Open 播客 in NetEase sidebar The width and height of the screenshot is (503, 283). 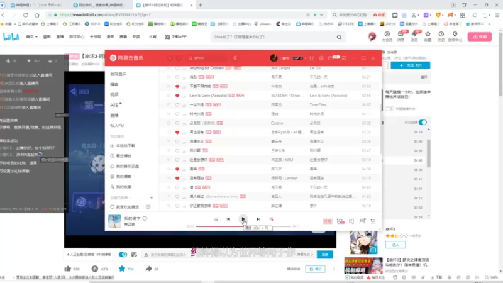(114, 84)
